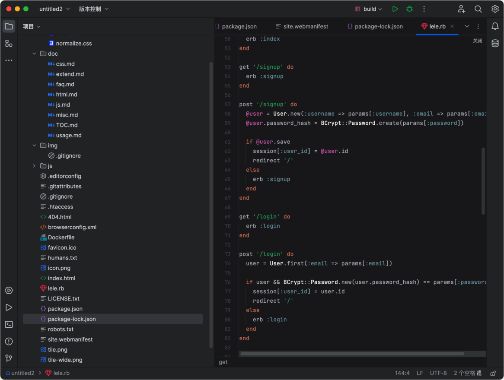Select LICENSE.txt file
This screenshot has width=504, height=380.
[x=60, y=299]
